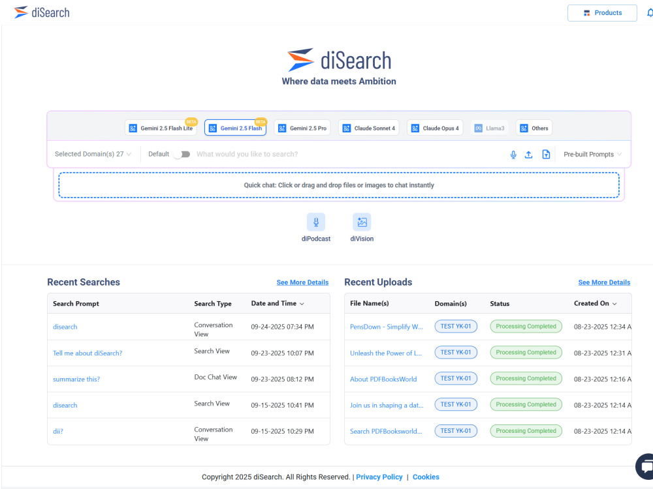Click the Search Type column header

coord(213,304)
